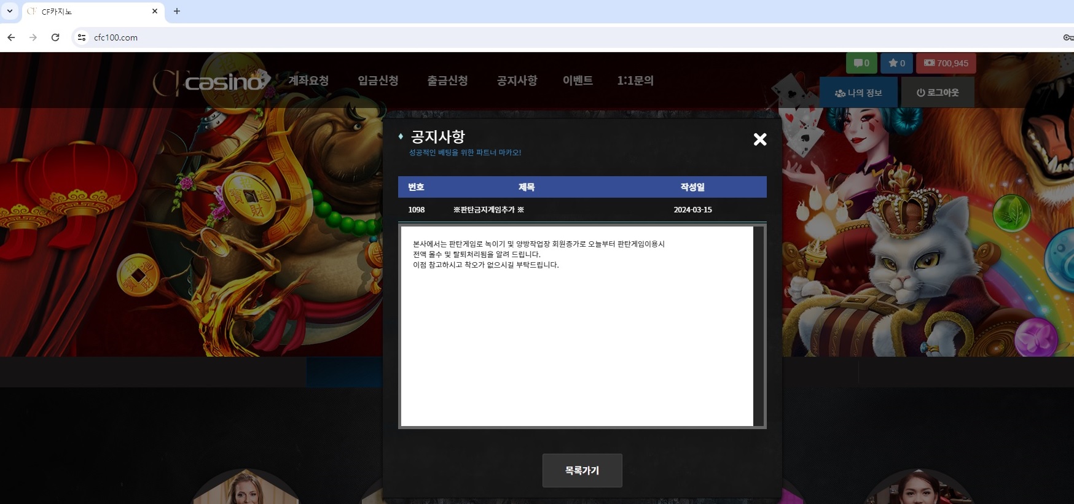This screenshot has height=504, width=1074.
Task: Click the green message count badge
Action: (861, 63)
